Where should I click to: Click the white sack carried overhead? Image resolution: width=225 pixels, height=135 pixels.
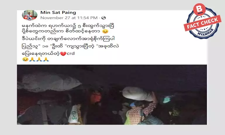pyautogui.click(x=138, y=94)
